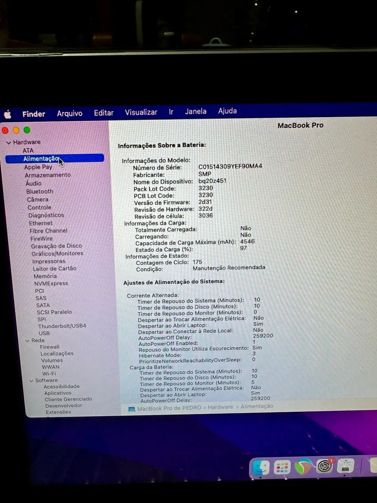The width and height of the screenshot is (377, 503).
Task: Select the Apple Pay sidebar entry
Action: (38, 167)
